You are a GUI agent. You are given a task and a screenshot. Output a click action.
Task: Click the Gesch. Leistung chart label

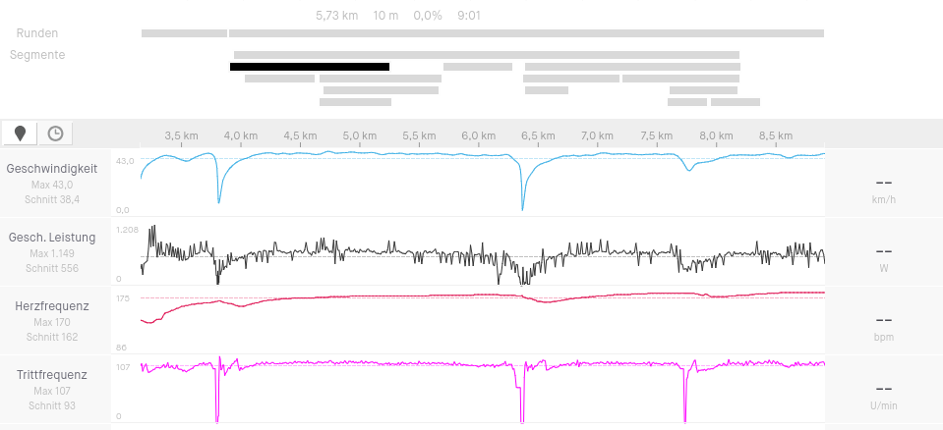point(51,238)
